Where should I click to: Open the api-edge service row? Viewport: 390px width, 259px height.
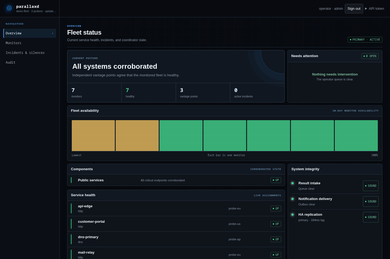[176, 208]
